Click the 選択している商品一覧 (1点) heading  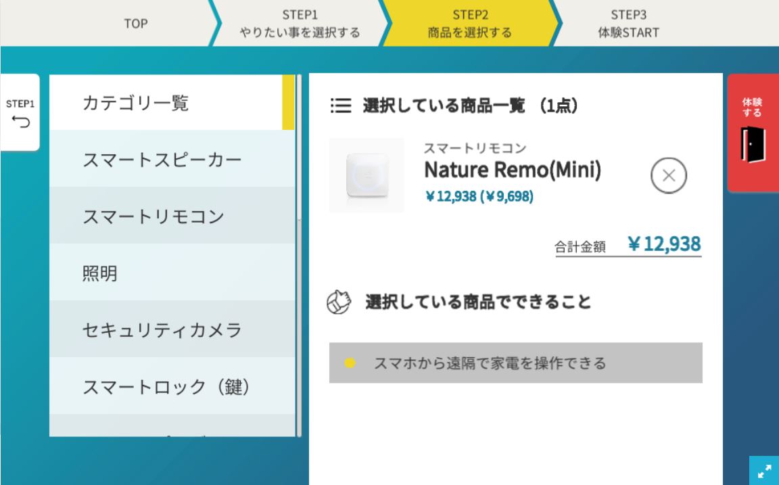[470, 106]
